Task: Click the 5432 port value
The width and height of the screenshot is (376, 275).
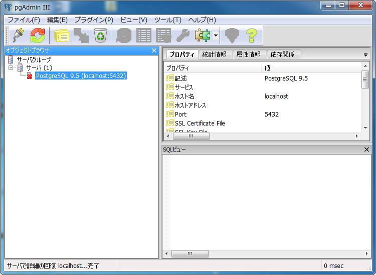Action: pyautogui.click(x=271, y=114)
